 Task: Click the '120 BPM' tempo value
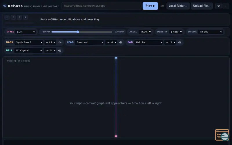[119, 32]
